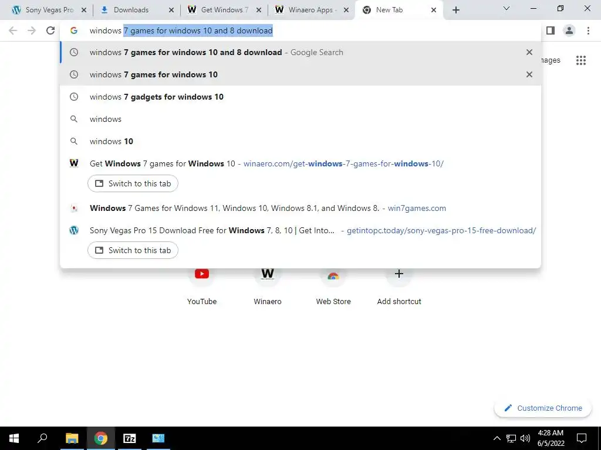
Task: Pick the plain 'windows' search suggestion
Action: click(x=300, y=119)
